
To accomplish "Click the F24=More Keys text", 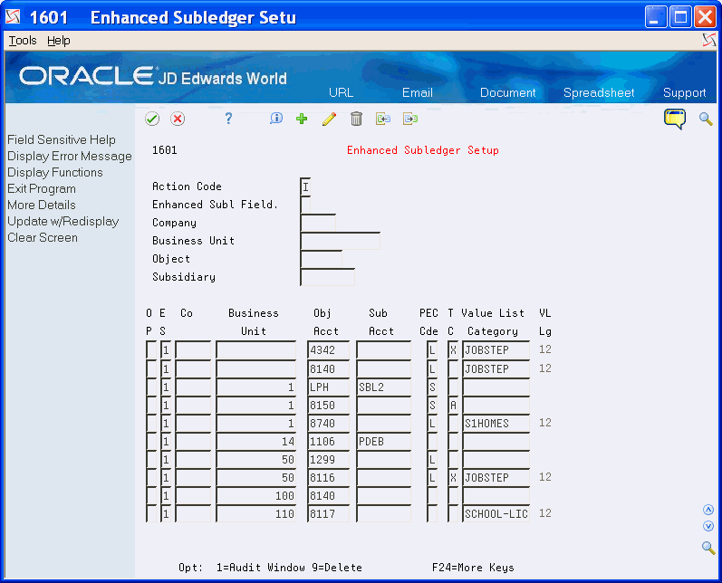I will 473,568.
